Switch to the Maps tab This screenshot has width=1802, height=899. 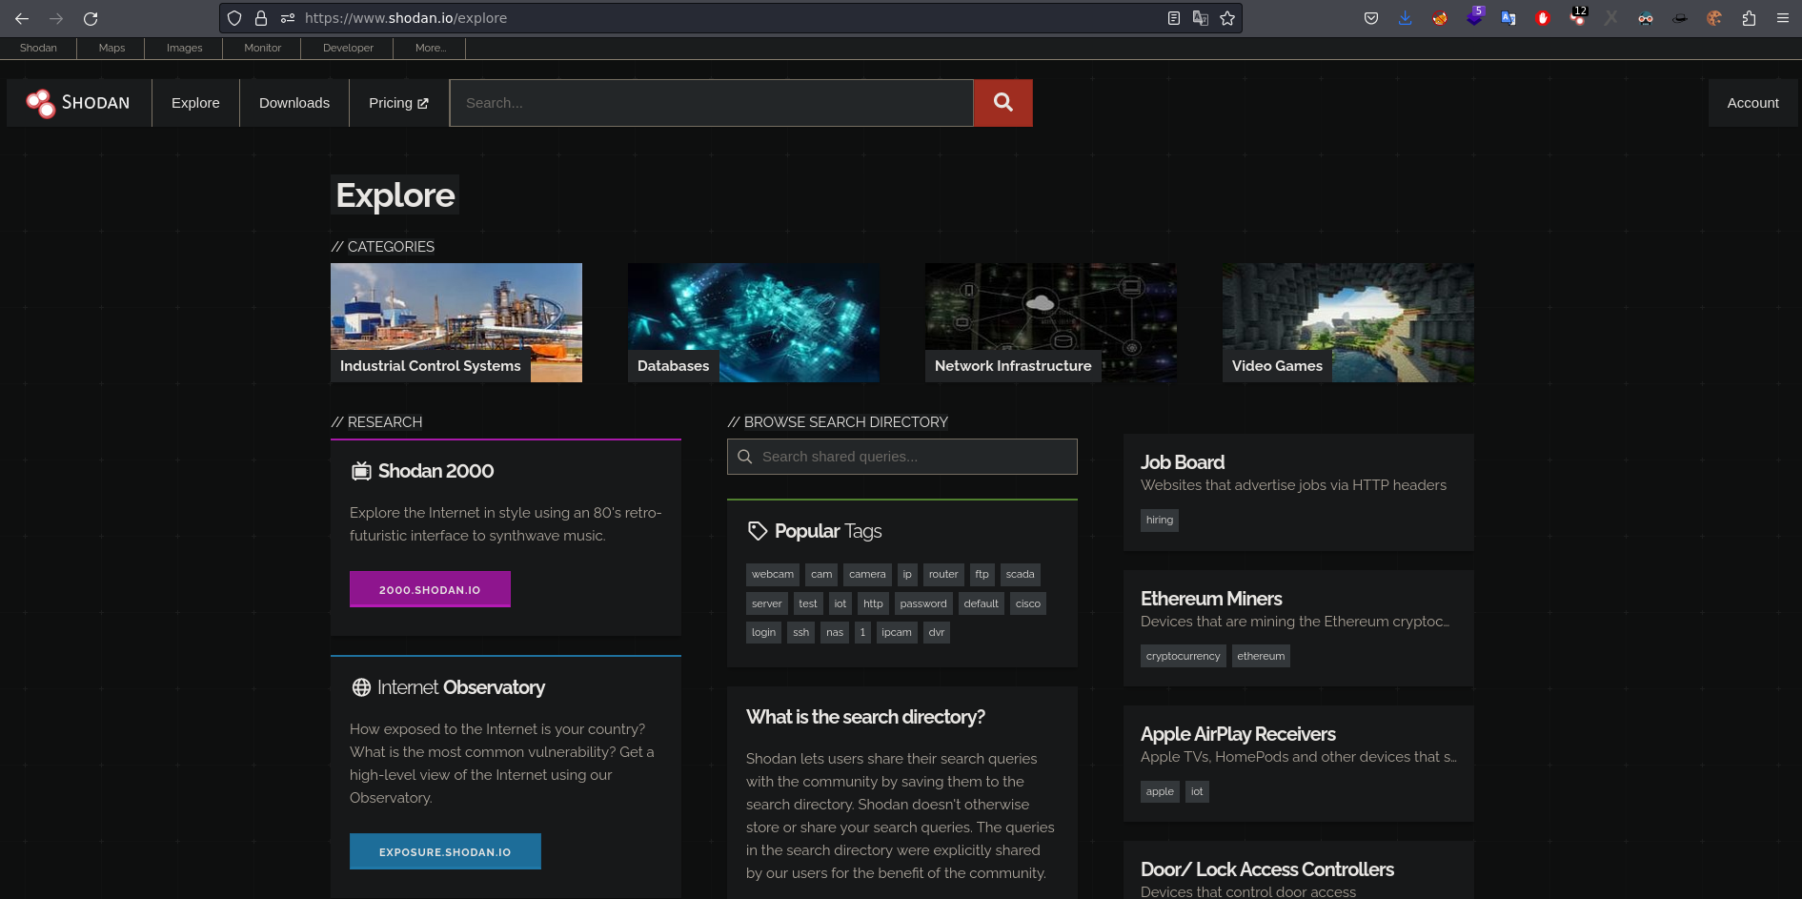coord(111,48)
